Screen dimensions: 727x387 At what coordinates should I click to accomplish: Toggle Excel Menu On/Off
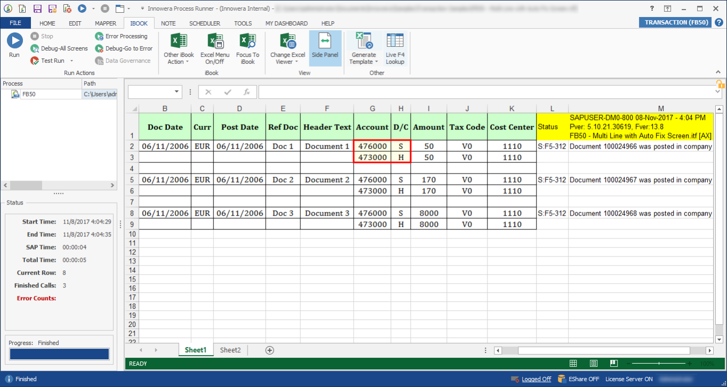click(215, 48)
